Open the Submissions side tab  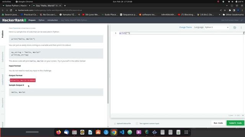(x=3, y=57)
